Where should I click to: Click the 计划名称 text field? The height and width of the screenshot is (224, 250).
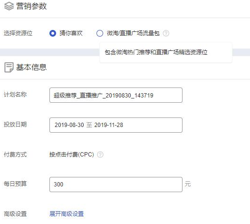(116, 95)
